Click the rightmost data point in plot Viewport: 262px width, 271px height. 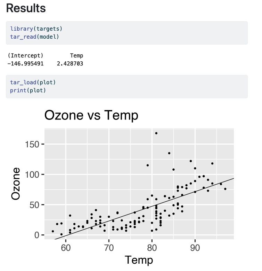point(225,189)
